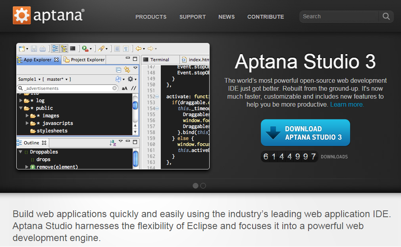Screen dimensions: 401x247
Task: Toggle the App Explorer tree toolbar button
Action: [64, 49]
